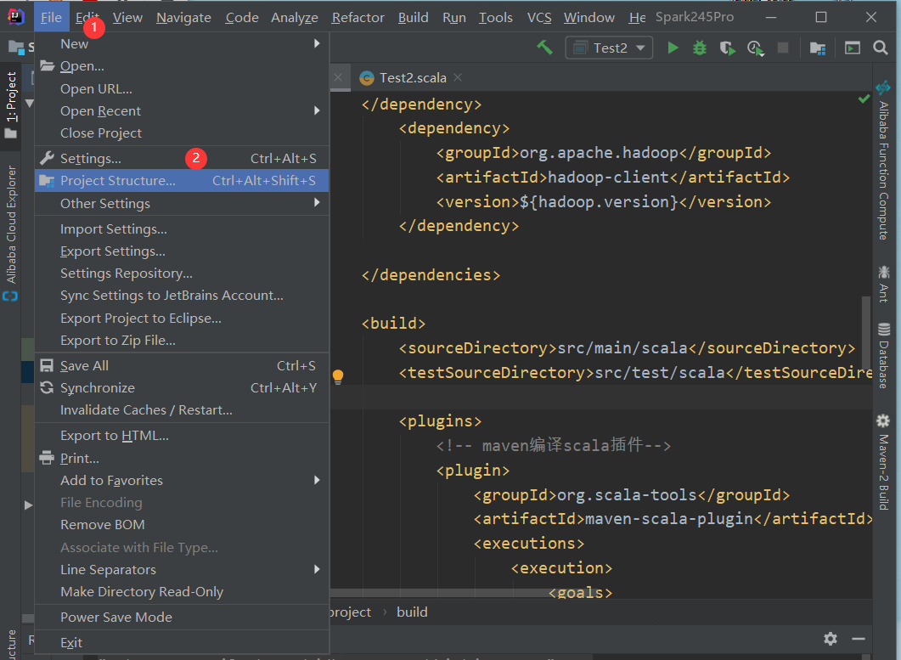
Task: Toggle Power Save Mode in File menu
Action: 116,617
